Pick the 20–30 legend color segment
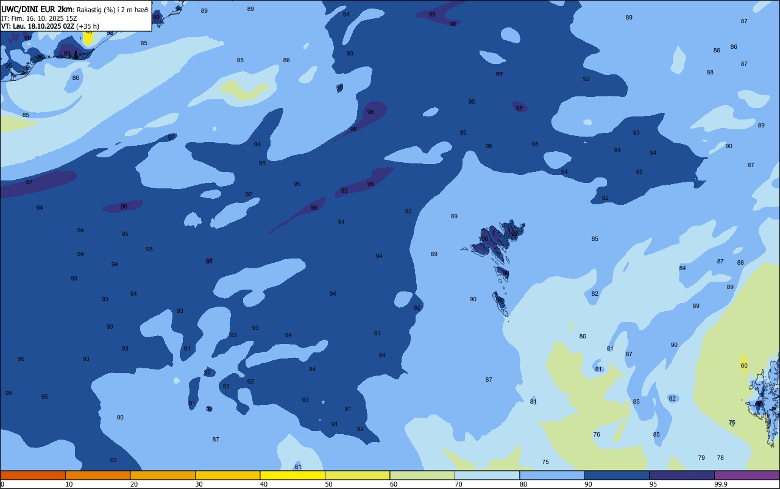The width and height of the screenshot is (780, 489). [x=163, y=475]
